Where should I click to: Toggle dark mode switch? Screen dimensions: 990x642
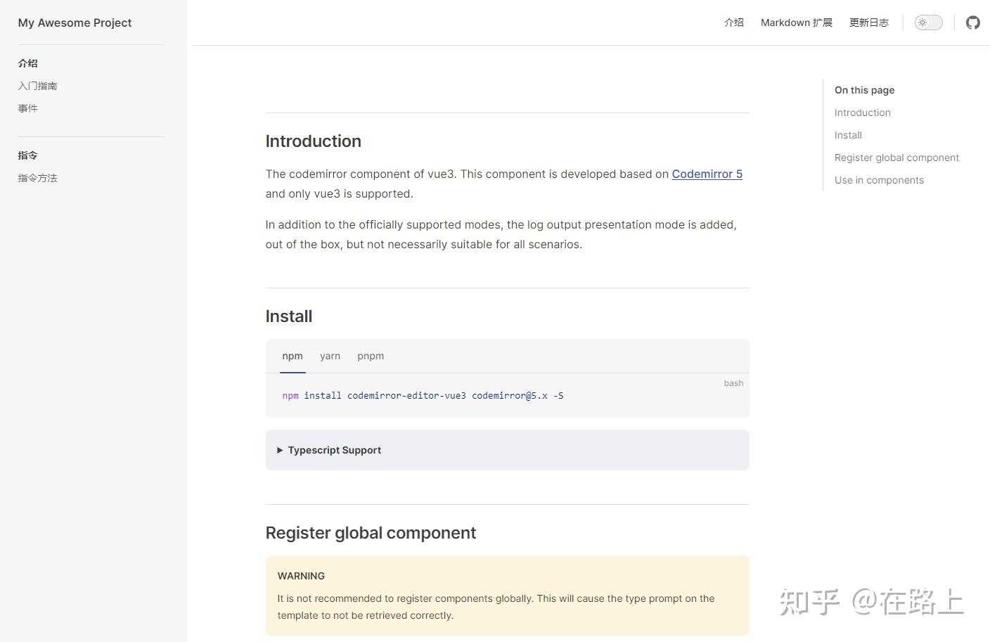tap(928, 23)
